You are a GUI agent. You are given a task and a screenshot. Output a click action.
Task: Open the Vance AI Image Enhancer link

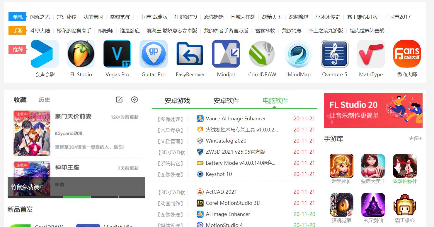tap(236, 119)
